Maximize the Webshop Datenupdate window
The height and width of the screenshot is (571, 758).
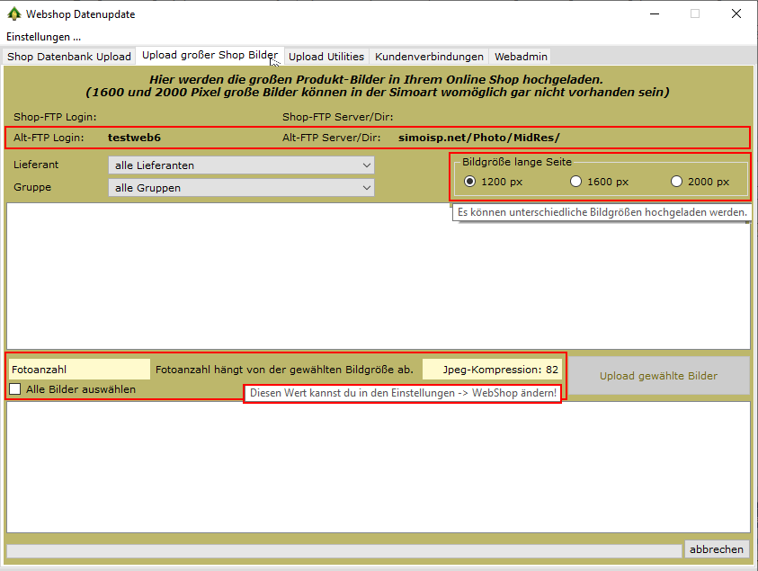pos(694,14)
